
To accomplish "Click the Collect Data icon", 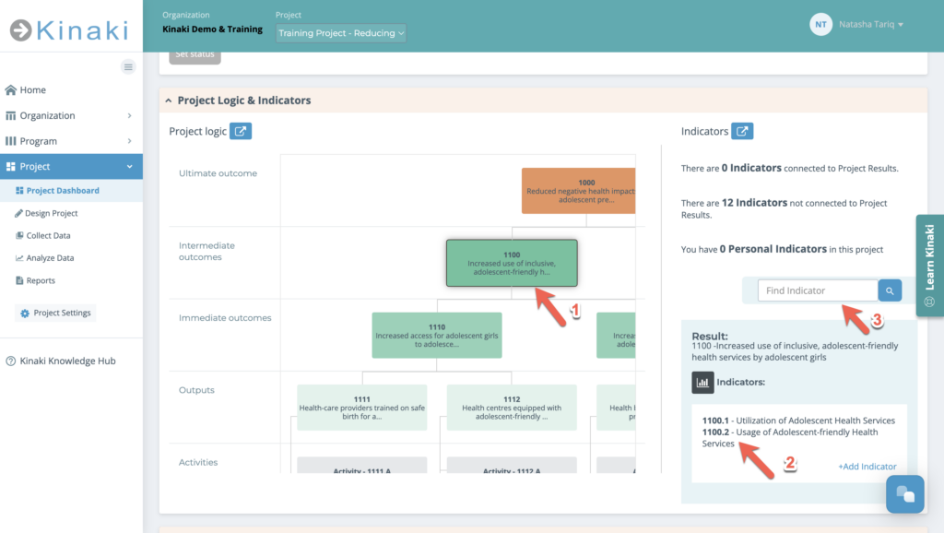I will 19,235.
